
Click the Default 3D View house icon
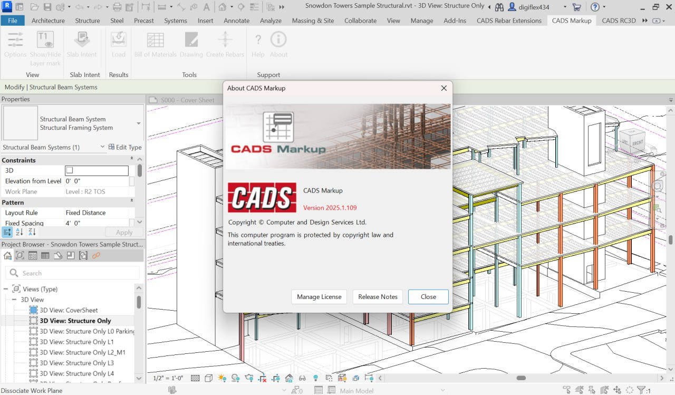point(223,7)
